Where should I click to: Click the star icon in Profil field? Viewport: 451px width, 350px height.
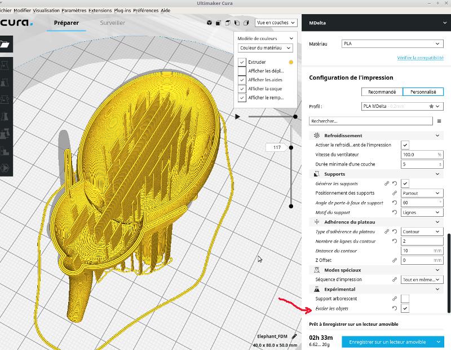click(431, 106)
